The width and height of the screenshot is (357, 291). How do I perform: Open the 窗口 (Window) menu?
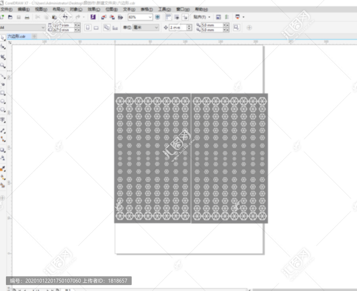pos(183,10)
